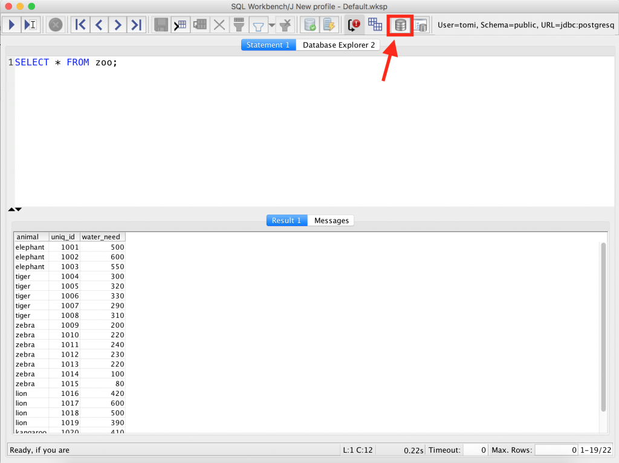
Task: Run all SQL statements with Execute All
Action: coord(11,24)
